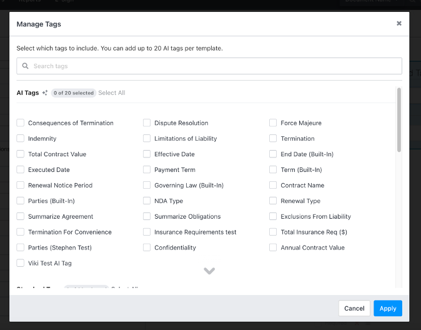Check the Confidentiality tag

tap(147, 247)
